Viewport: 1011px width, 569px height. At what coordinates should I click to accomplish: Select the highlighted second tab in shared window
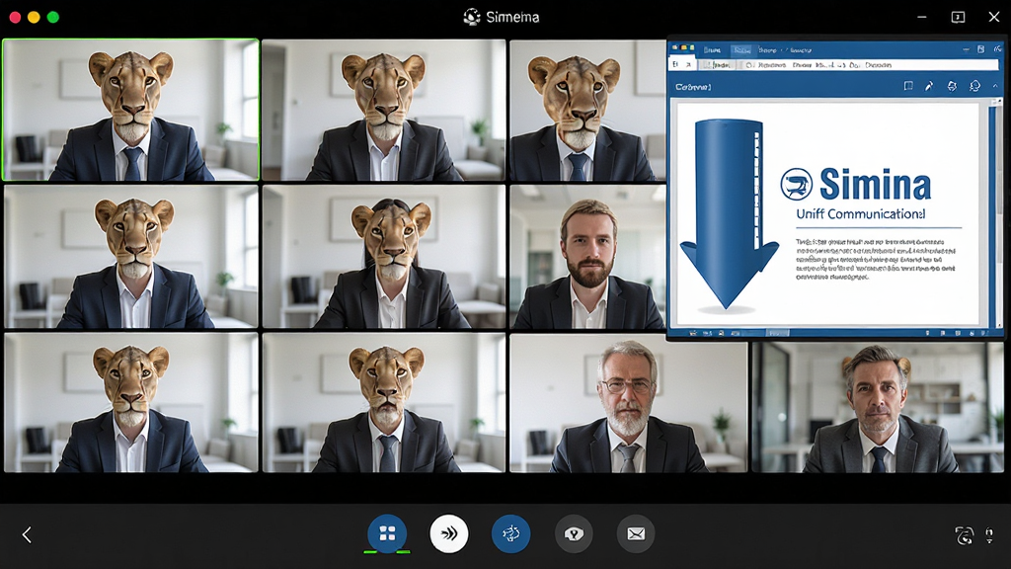tap(741, 49)
